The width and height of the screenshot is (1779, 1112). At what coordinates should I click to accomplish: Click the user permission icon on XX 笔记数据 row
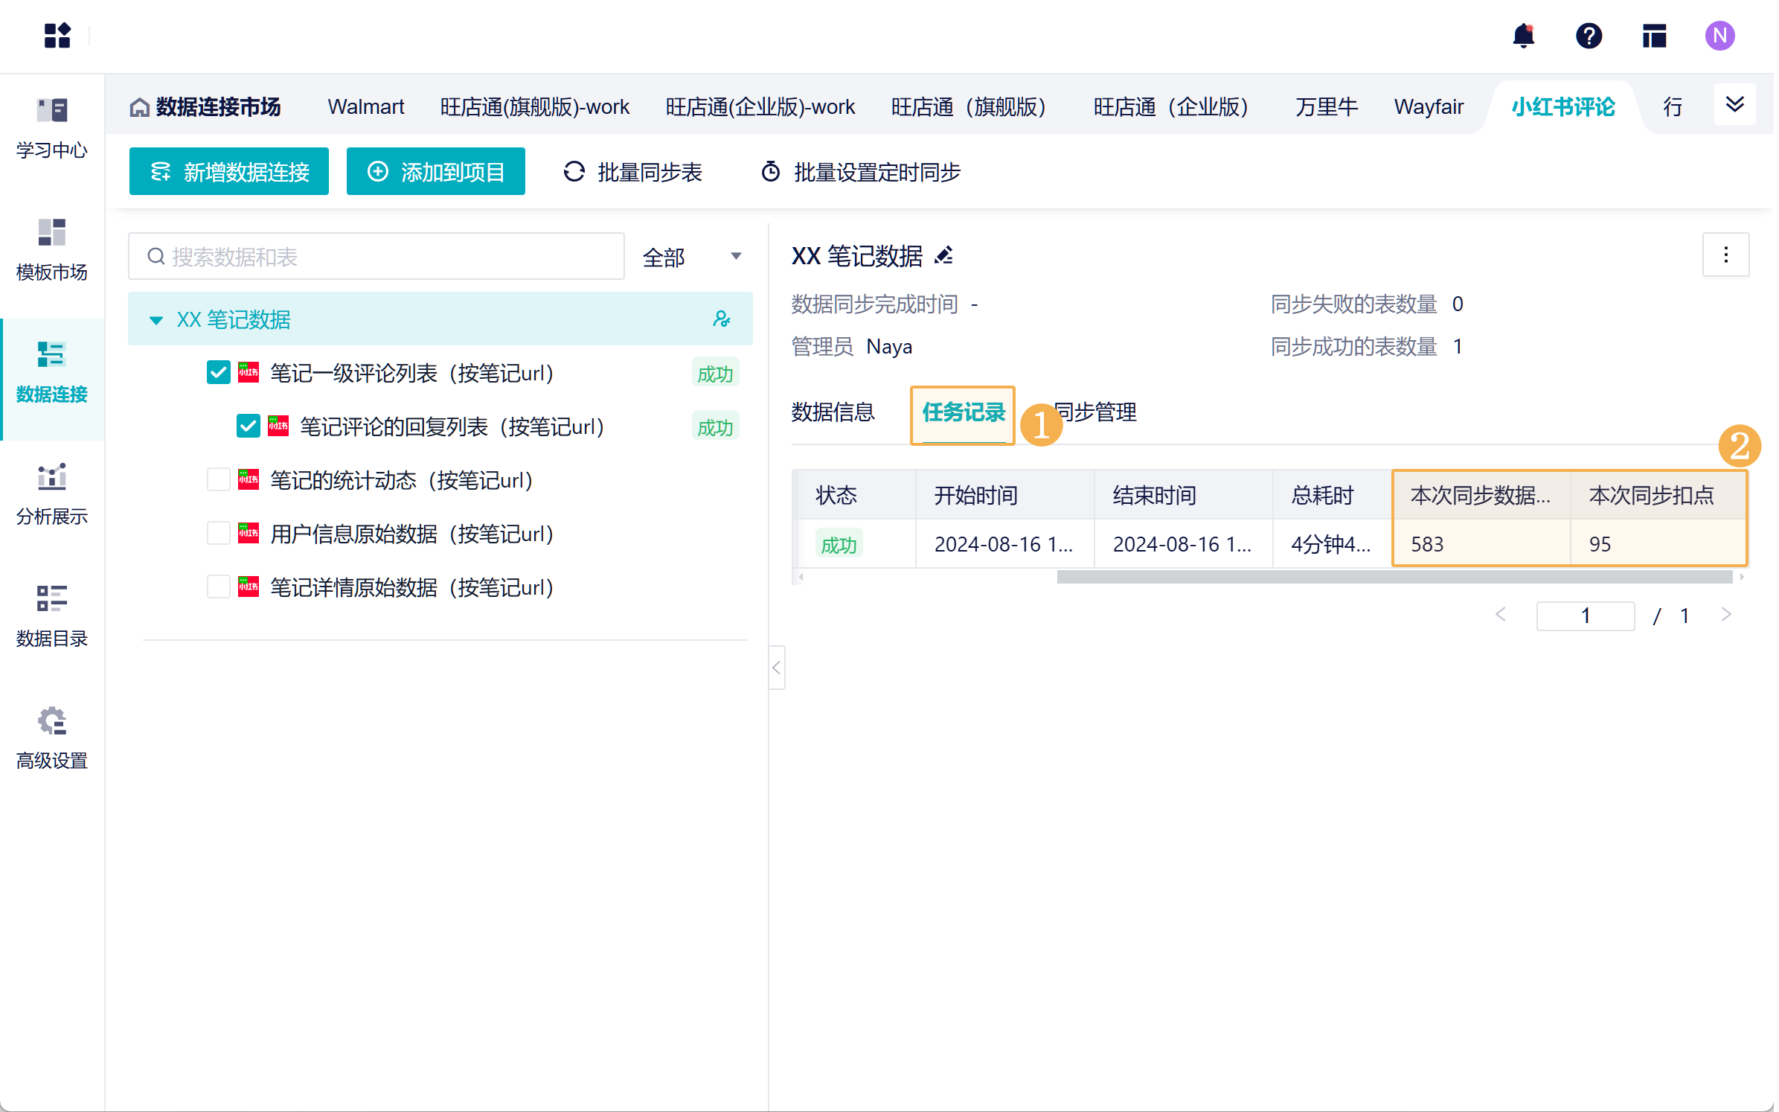[x=721, y=319]
